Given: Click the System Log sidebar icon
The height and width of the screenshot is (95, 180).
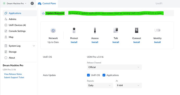Looking at the screenshot, I should [6, 46].
